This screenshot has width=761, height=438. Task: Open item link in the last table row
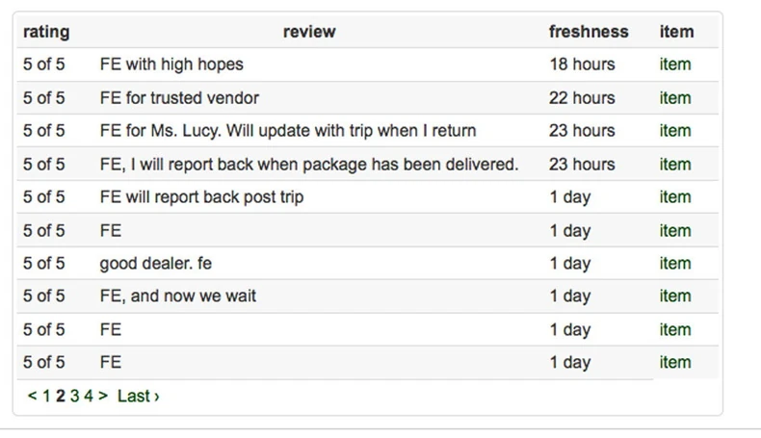[674, 362]
